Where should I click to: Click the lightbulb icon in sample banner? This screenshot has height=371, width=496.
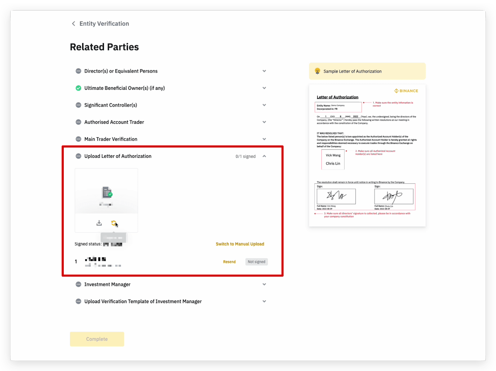point(317,71)
